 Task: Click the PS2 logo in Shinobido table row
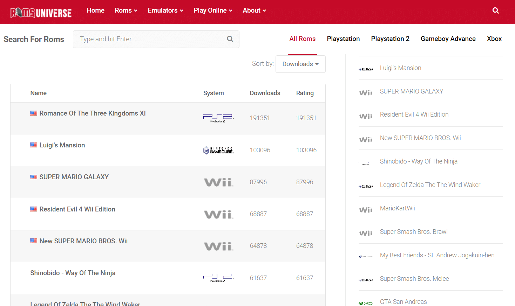point(218,278)
